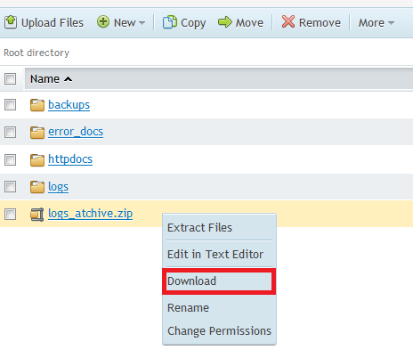Image resolution: width=413 pixels, height=358 pixels.
Task: Select the logs_atchive.zip checkbox
Action: pos(11,214)
